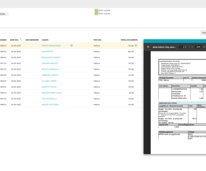Click document number 097/25 in the Tizzi row
The width and height of the screenshot is (206, 171).
(3, 99)
